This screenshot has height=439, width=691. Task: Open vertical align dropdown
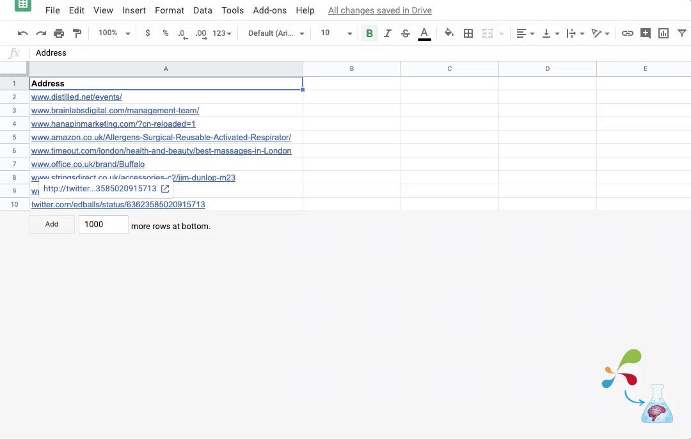click(550, 33)
